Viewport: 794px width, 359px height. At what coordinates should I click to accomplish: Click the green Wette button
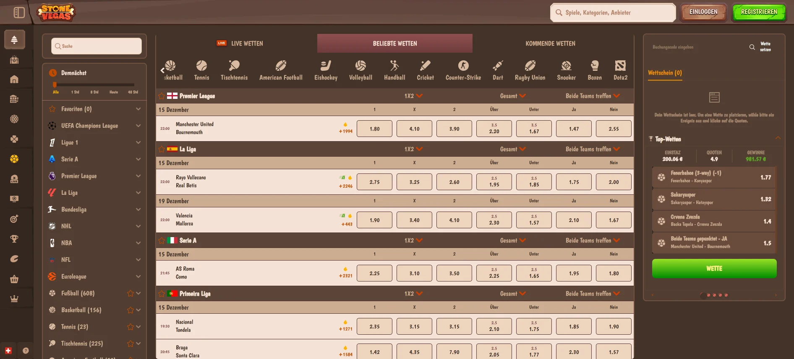coord(714,269)
